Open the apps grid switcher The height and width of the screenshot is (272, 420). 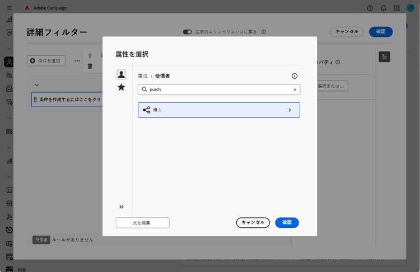[396, 8]
